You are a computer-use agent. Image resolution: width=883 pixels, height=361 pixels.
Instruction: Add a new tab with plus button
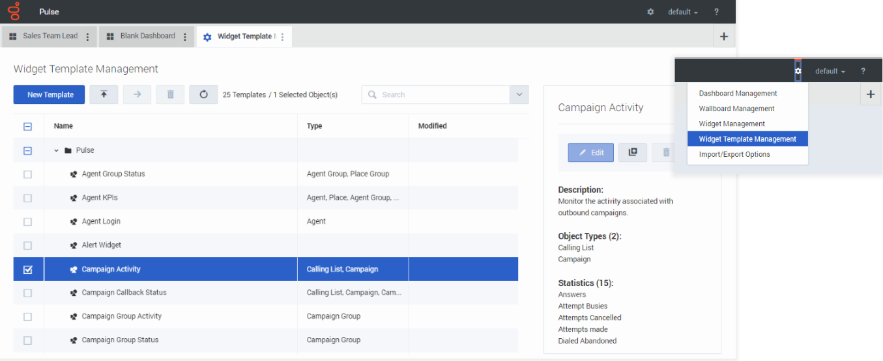(x=723, y=36)
